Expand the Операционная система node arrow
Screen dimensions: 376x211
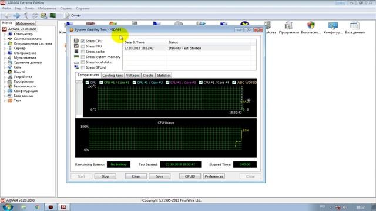click(5, 43)
